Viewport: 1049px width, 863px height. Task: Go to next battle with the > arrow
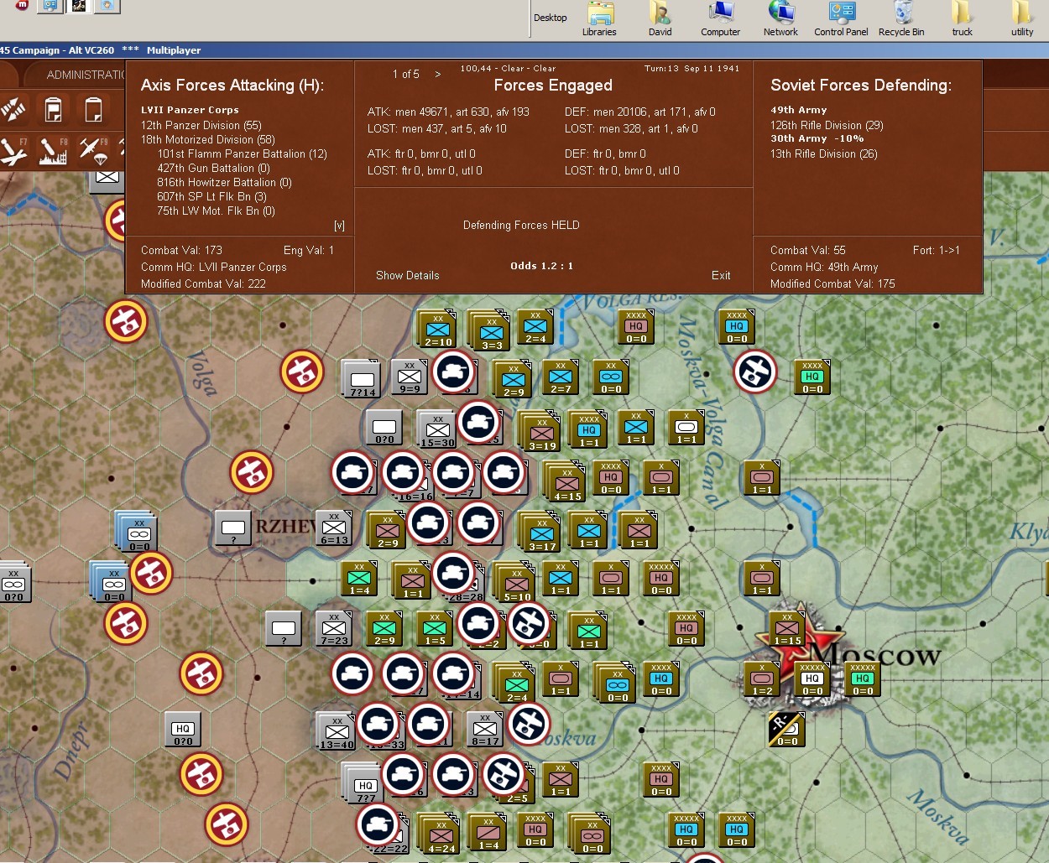click(x=437, y=74)
